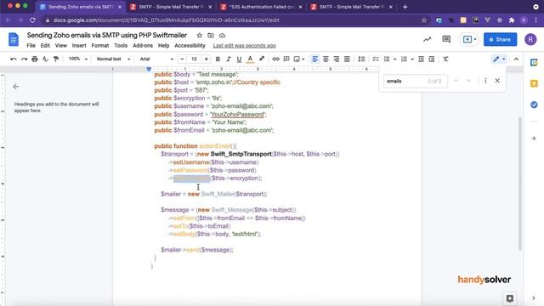Open Google Keep side panel
Screen dimensions: 544x306
534,83
